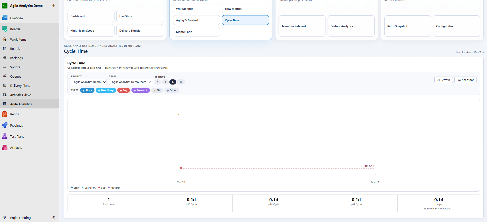Toggle the Research type filter
The image size is (487, 222).
coord(141,90)
